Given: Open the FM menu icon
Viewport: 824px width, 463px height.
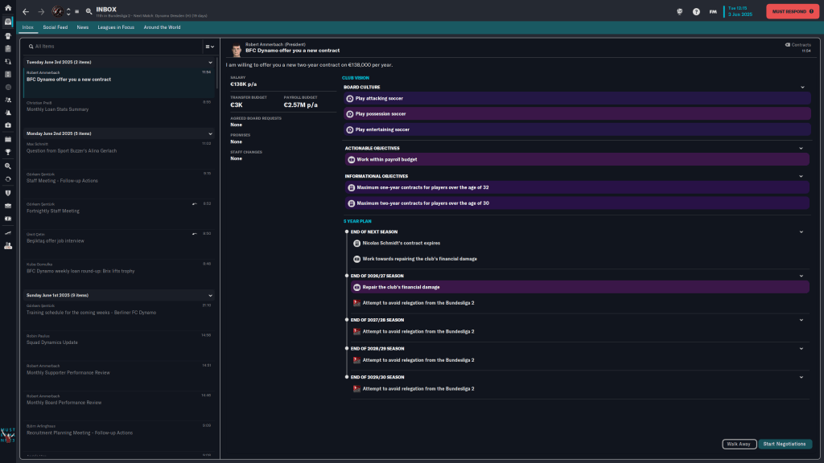Looking at the screenshot, I should point(713,12).
